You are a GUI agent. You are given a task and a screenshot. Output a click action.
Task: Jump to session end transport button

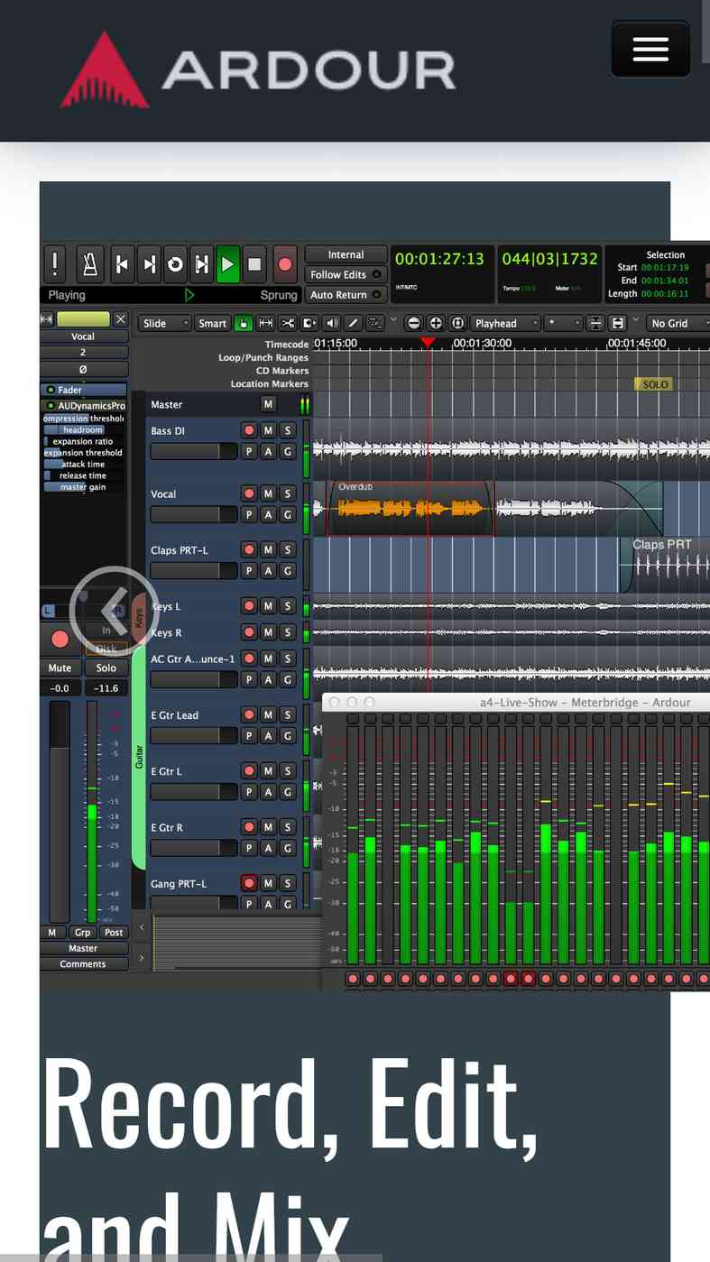[149, 264]
